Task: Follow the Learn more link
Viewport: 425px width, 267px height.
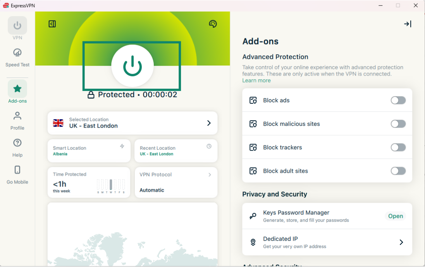Action: click(x=256, y=80)
